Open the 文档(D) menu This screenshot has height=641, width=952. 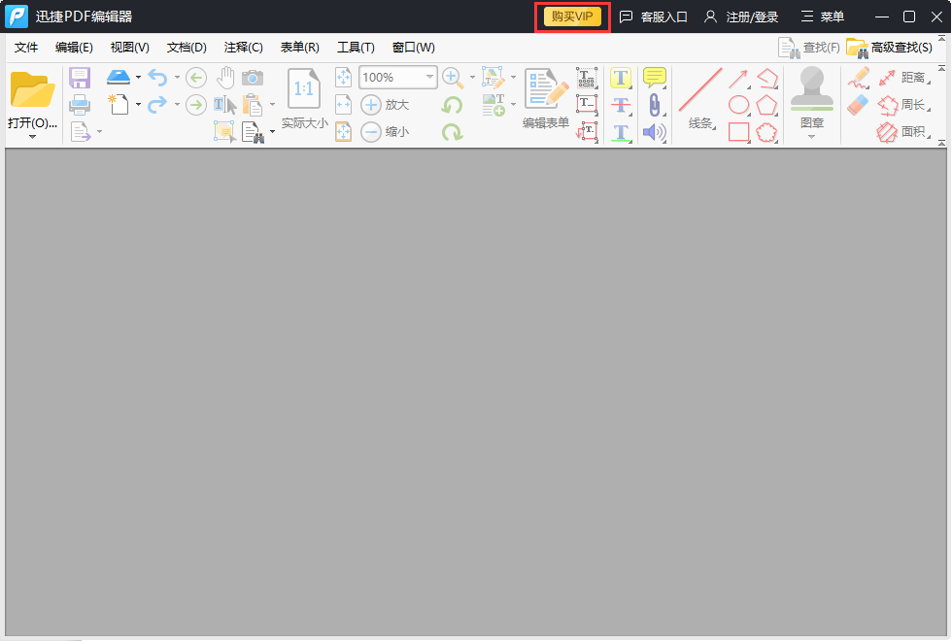[187, 48]
